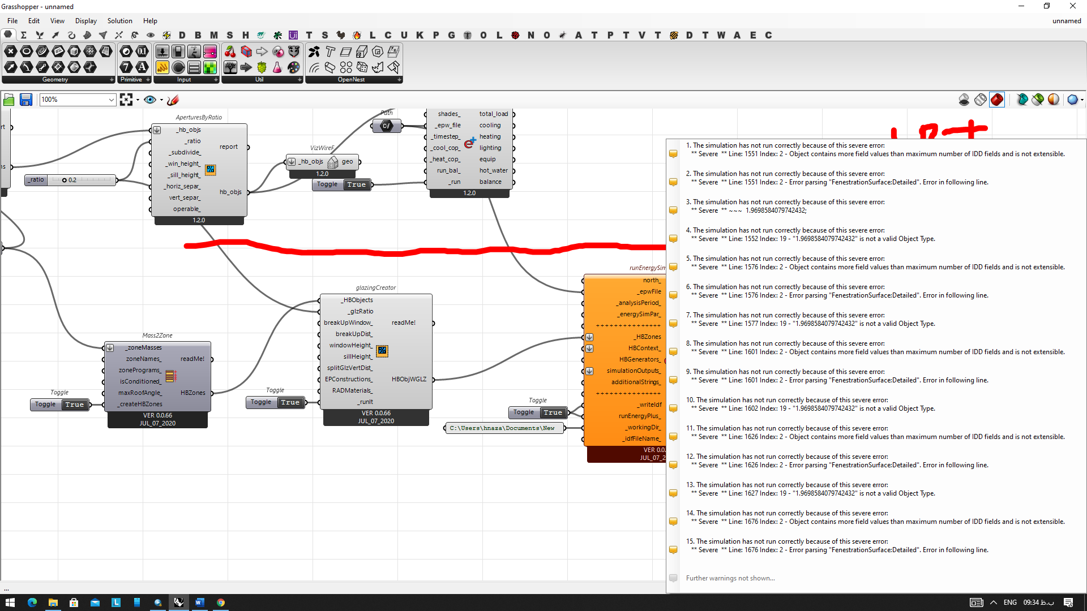
Task: Open Microsoft Word from the taskbar
Action: (x=199, y=603)
